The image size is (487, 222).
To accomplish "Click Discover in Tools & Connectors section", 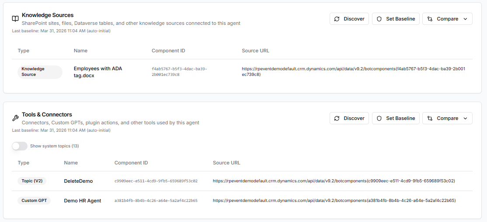I will [x=349, y=118].
